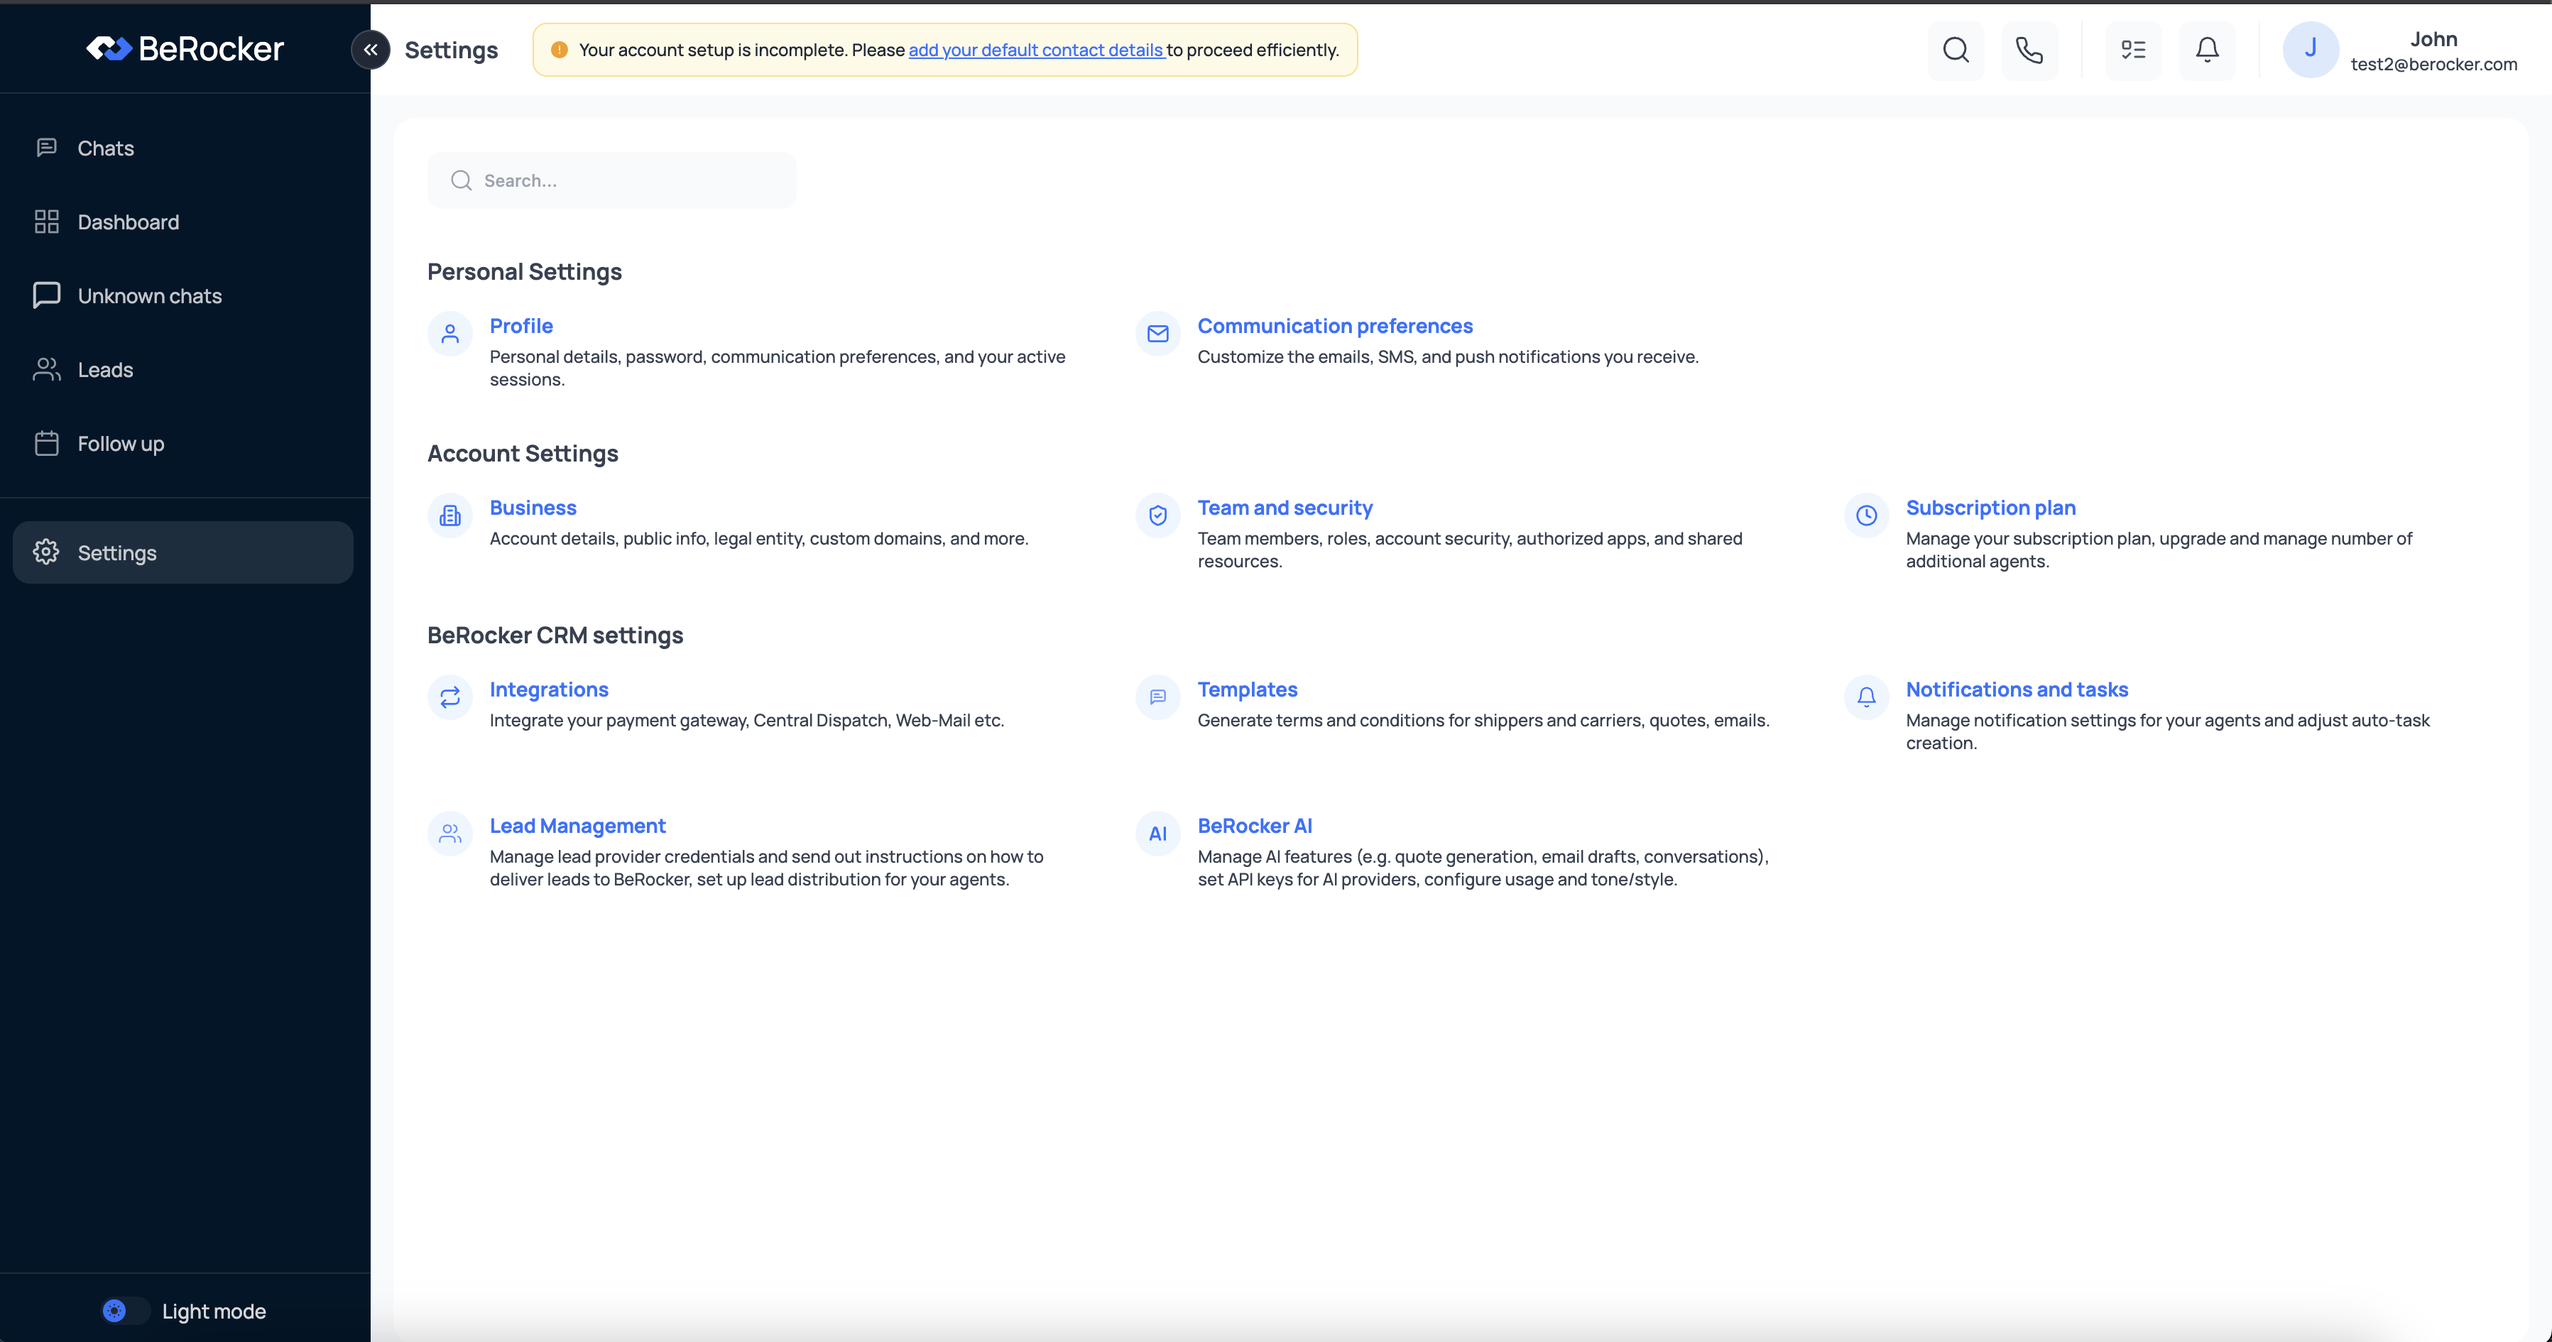Open Unknown chats from the sidebar
The width and height of the screenshot is (2552, 1342).
click(x=148, y=295)
